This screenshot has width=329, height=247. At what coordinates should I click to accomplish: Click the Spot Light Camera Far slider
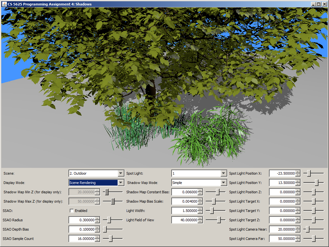tap(314, 239)
